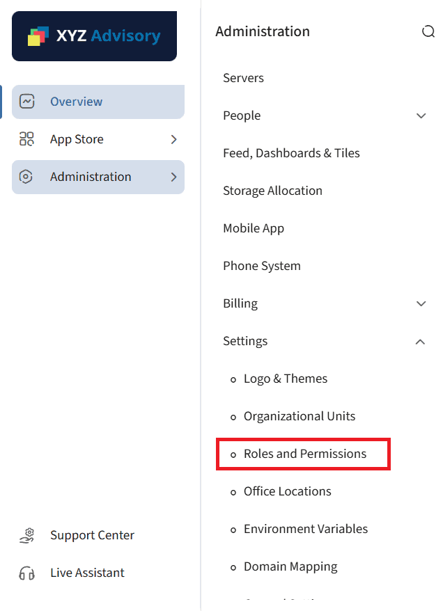Click the Administration hexagon icon
This screenshot has width=443, height=611.
point(26,177)
